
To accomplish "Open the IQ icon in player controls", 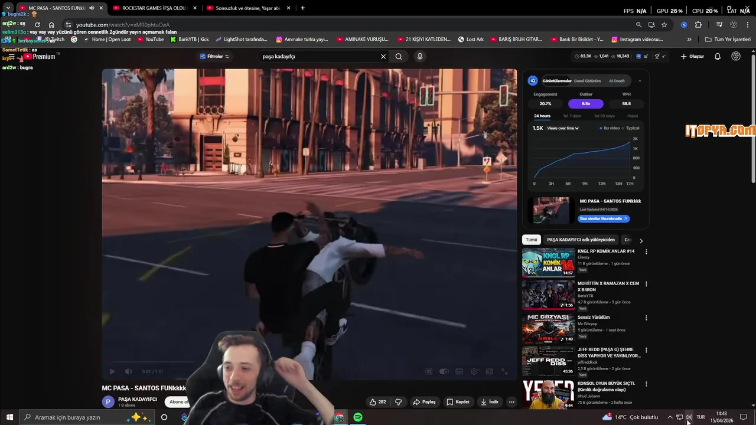I will click(429, 371).
